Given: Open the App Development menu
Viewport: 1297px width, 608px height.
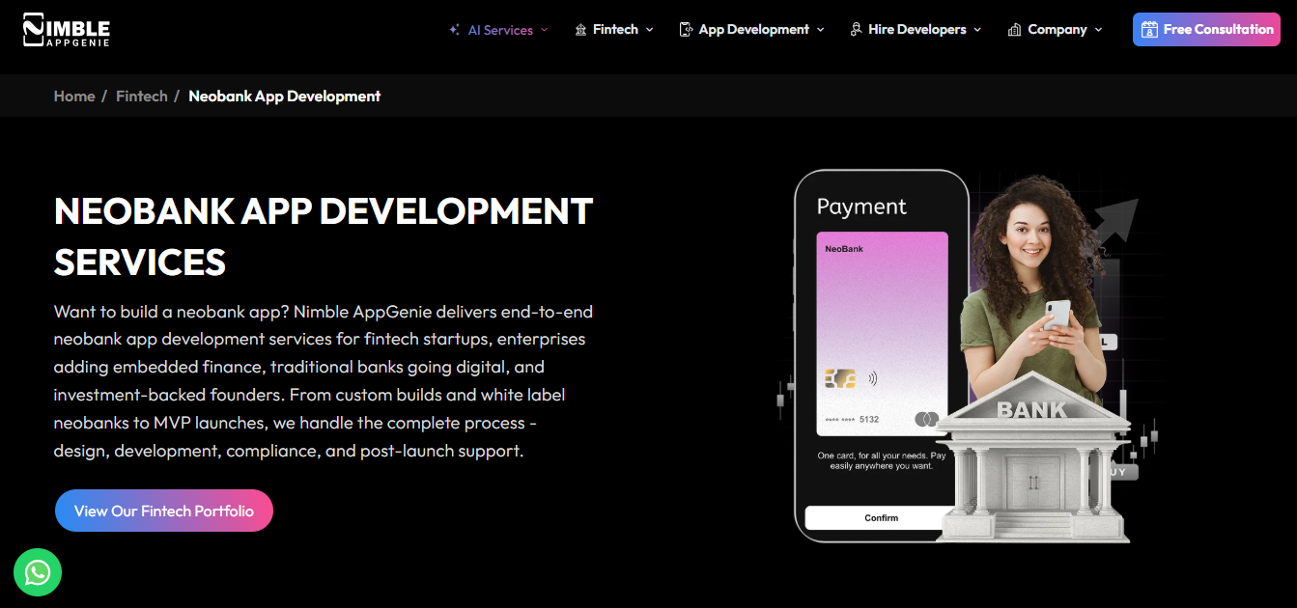Looking at the screenshot, I should click(x=752, y=30).
